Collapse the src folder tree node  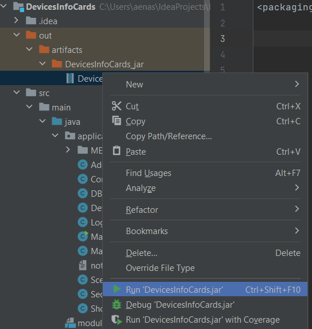(16, 93)
